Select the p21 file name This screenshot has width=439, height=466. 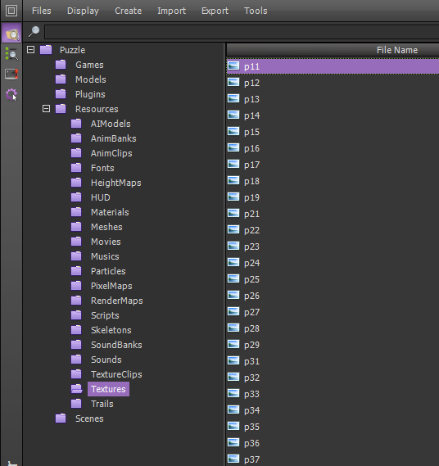(251, 214)
